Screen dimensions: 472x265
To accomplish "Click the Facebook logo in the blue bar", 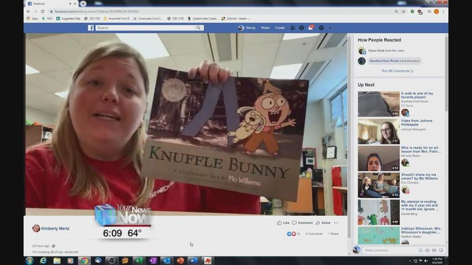I will click(x=91, y=28).
